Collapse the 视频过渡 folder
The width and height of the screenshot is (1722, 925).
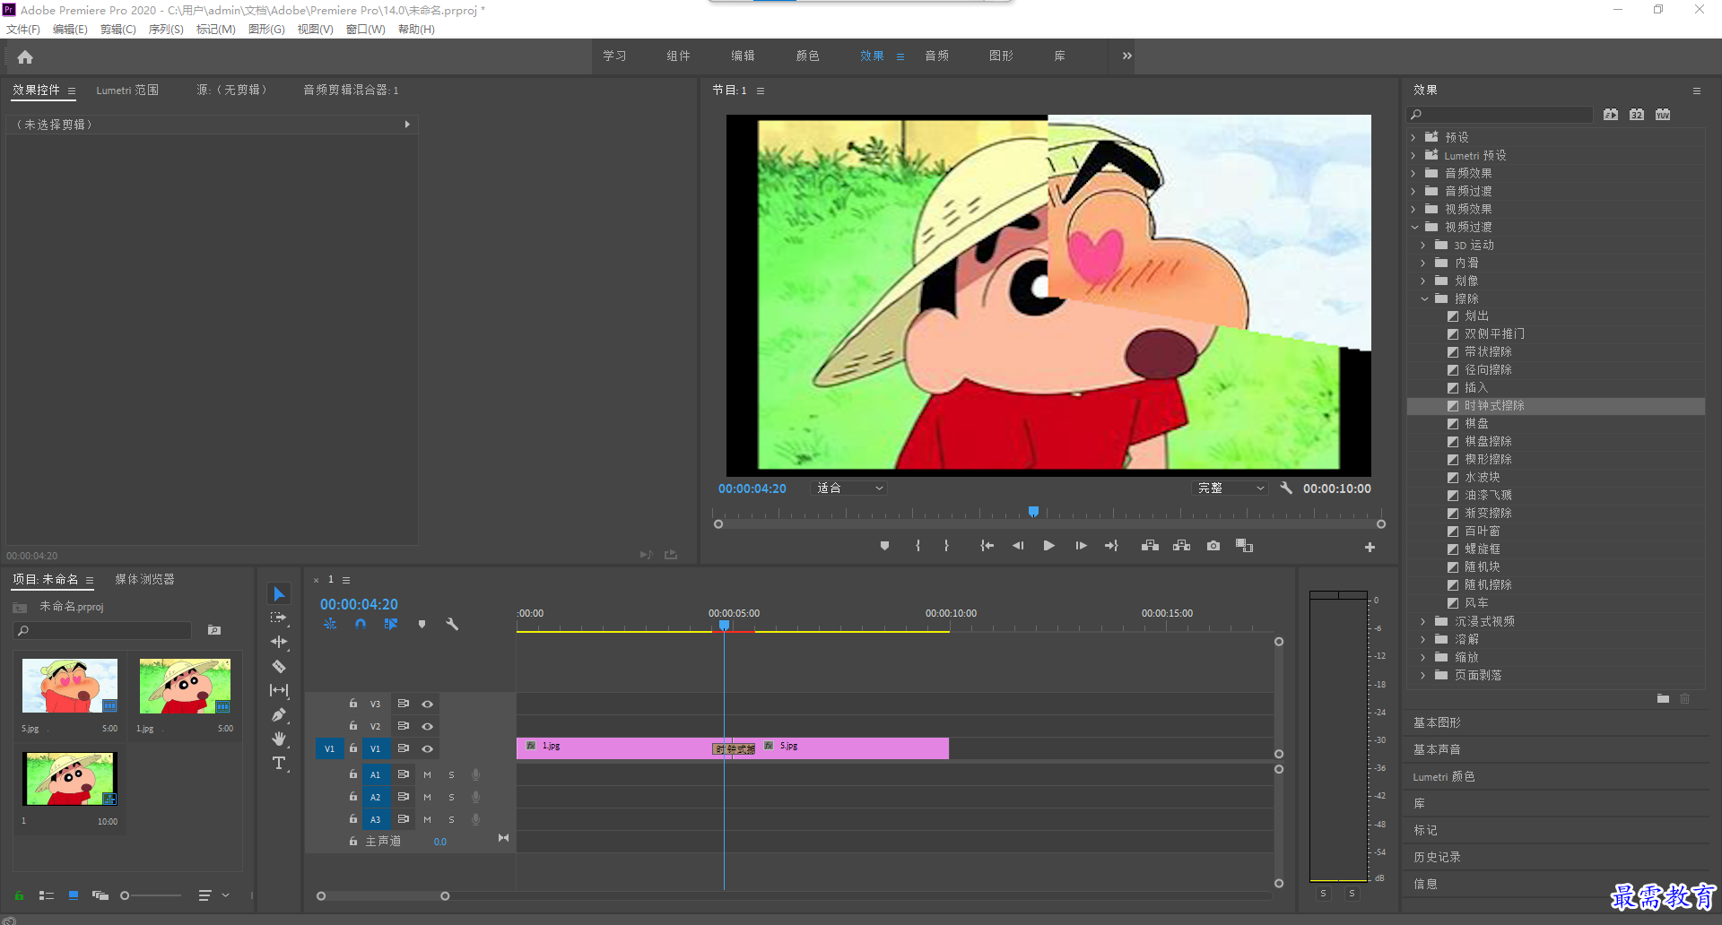coord(1414,228)
